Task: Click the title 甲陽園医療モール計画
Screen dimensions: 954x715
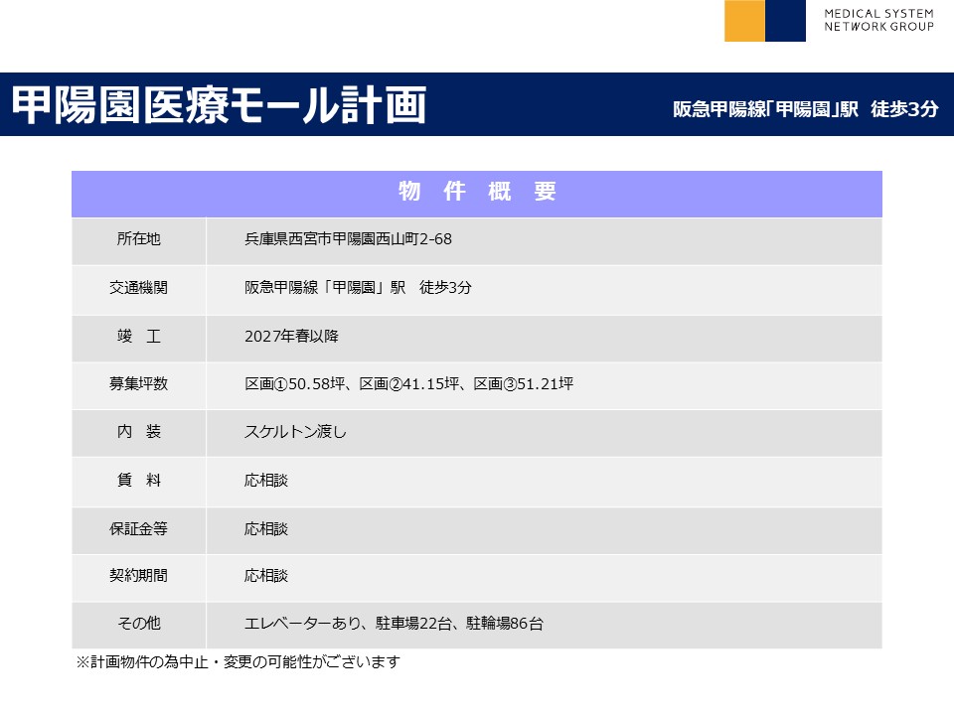Action: click(219, 104)
